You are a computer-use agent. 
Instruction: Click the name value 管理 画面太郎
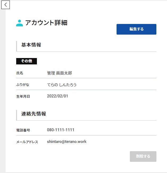(59, 73)
